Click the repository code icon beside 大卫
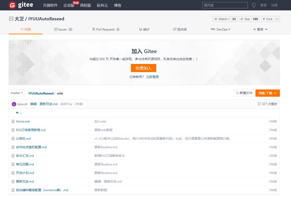 pyautogui.click(x=11, y=19)
